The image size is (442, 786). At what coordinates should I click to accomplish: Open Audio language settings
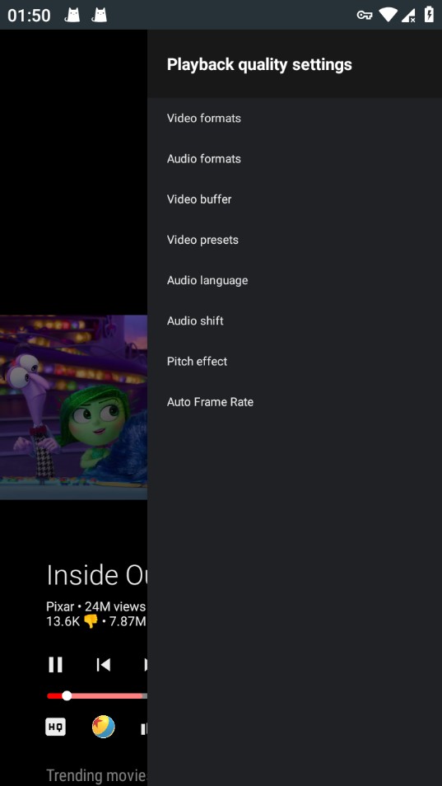(295, 281)
